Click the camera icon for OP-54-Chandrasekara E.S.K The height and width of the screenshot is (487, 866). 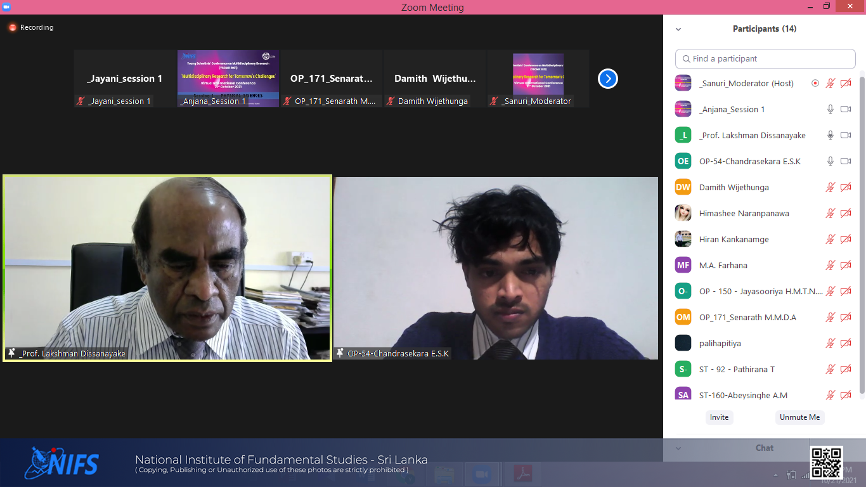(845, 161)
